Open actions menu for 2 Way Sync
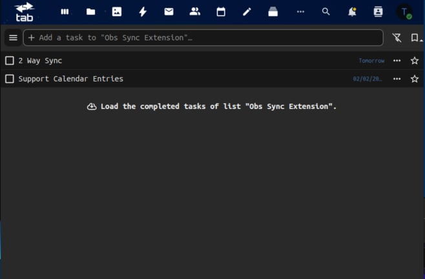Screen dimensions: 425x279 coord(397,61)
